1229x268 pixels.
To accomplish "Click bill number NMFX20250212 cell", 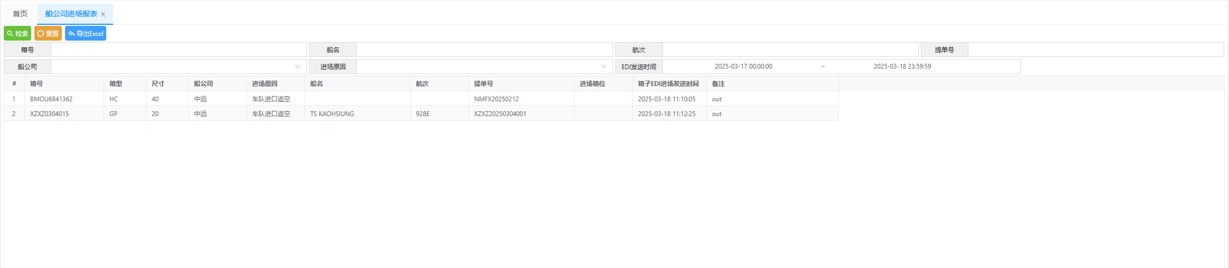I will point(496,99).
